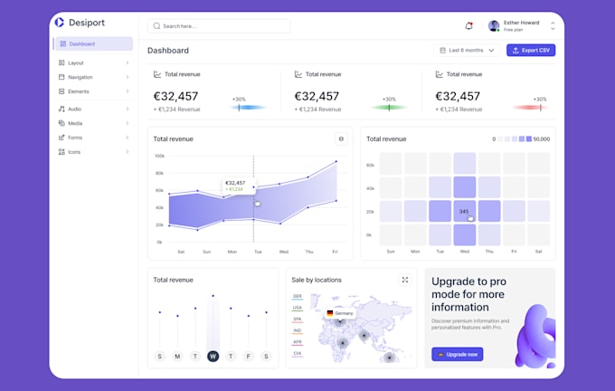Screen dimensions: 615x391
Task: Click the Search here input field
Action: click(x=219, y=26)
